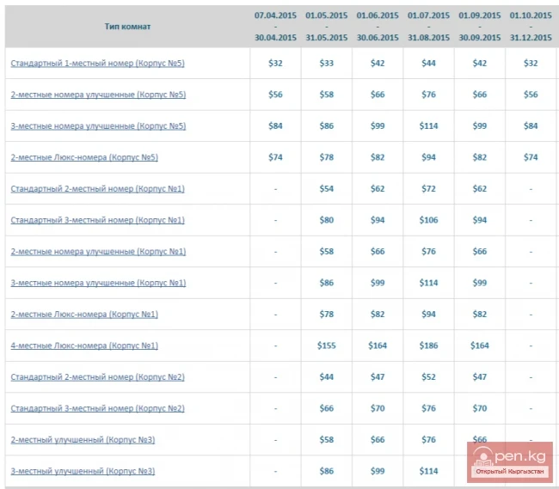The height and width of the screenshot is (489, 559).
Task: Click the $155 price cell
Action: (x=327, y=345)
